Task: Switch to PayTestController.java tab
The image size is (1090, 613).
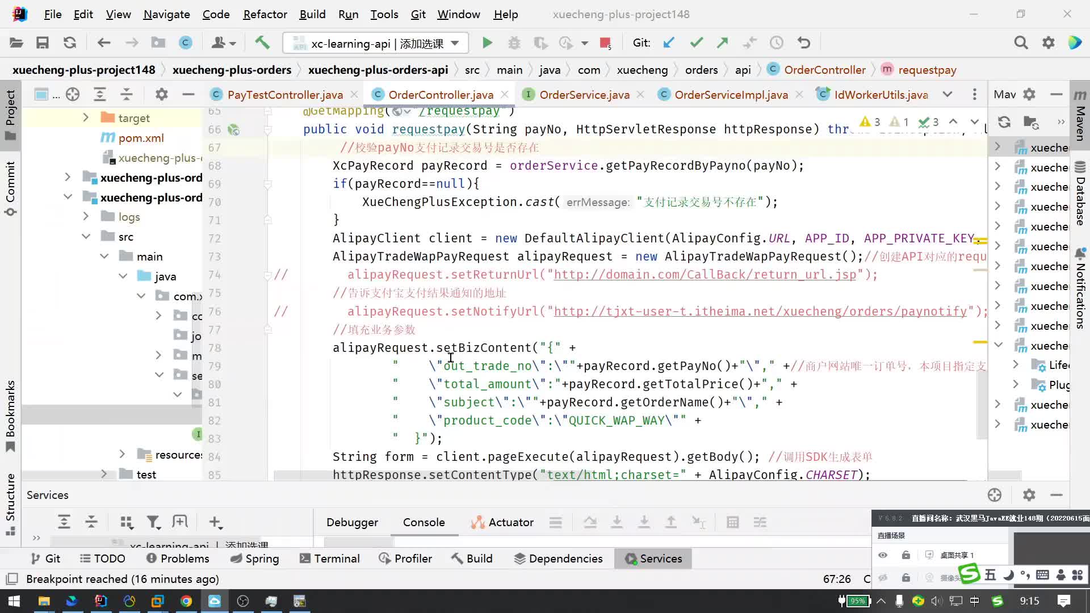Action: [x=284, y=95]
